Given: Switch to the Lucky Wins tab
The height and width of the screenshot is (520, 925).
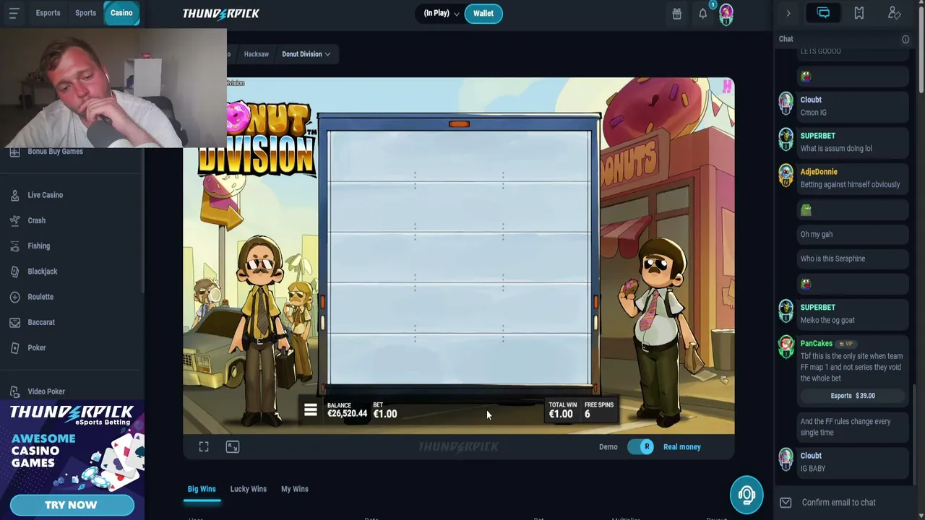Looking at the screenshot, I should [248, 489].
